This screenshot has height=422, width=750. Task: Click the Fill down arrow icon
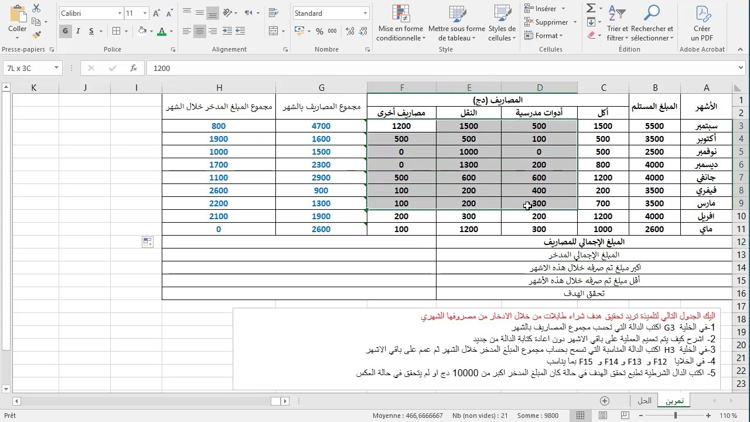pos(591,22)
